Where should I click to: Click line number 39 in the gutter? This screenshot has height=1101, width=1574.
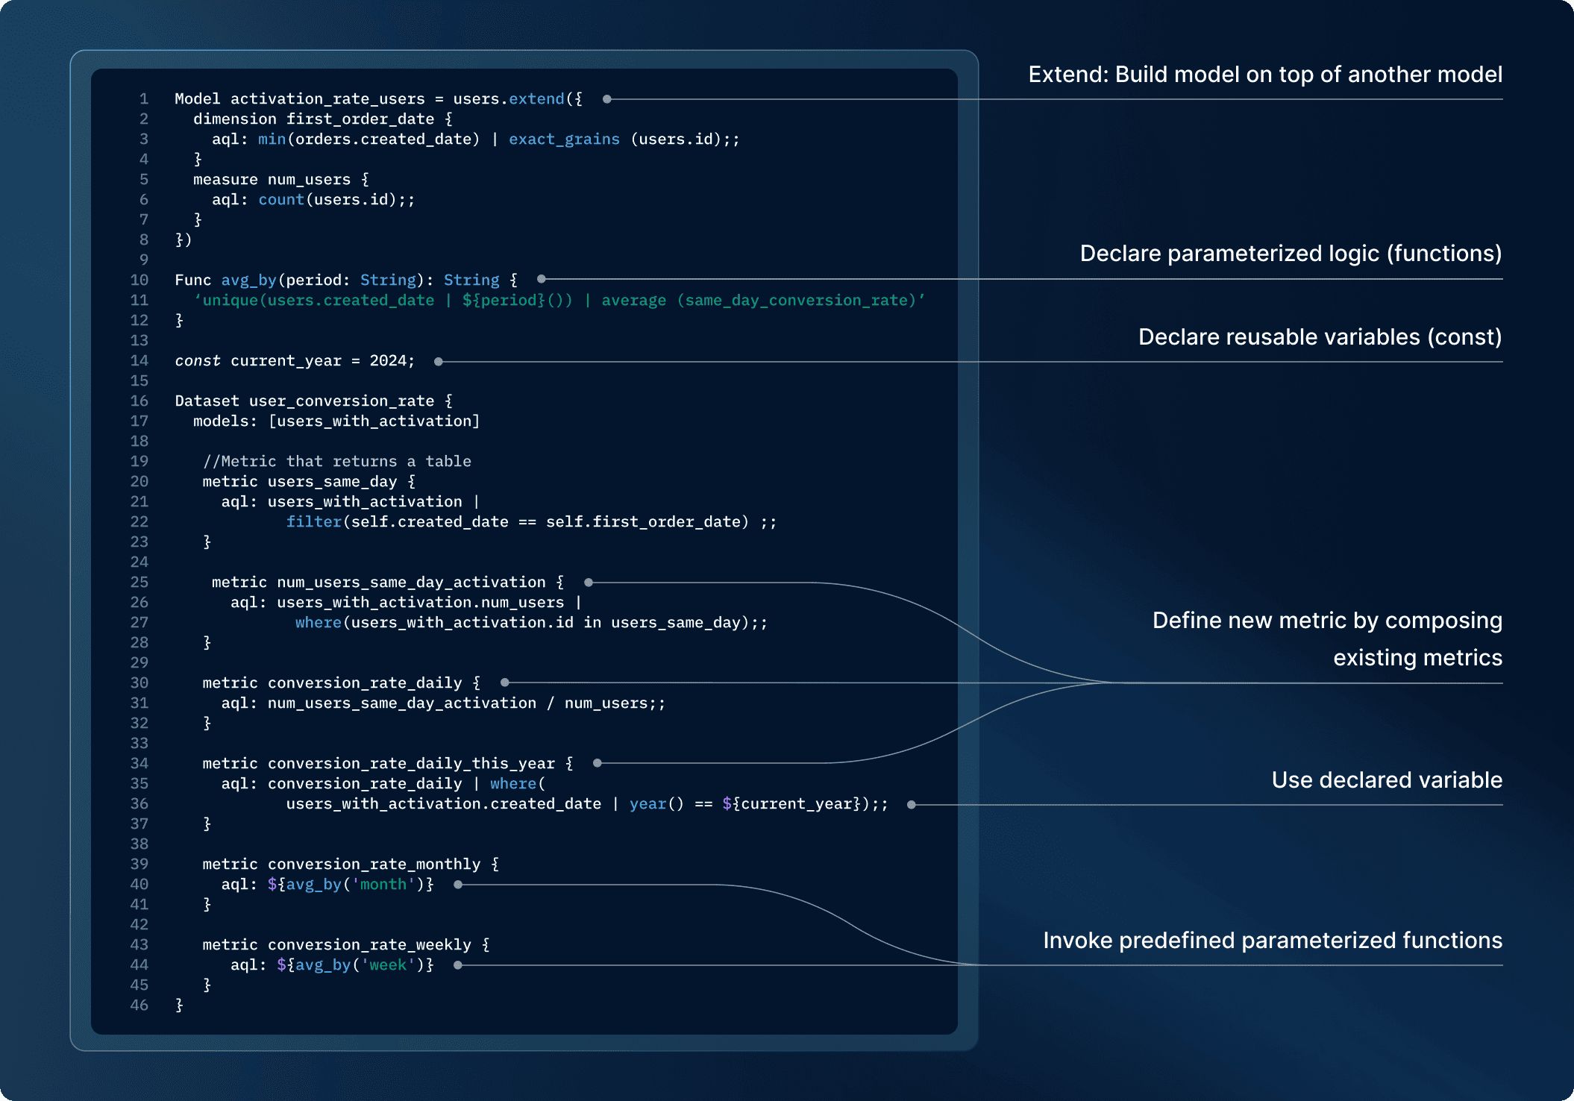[139, 864]
